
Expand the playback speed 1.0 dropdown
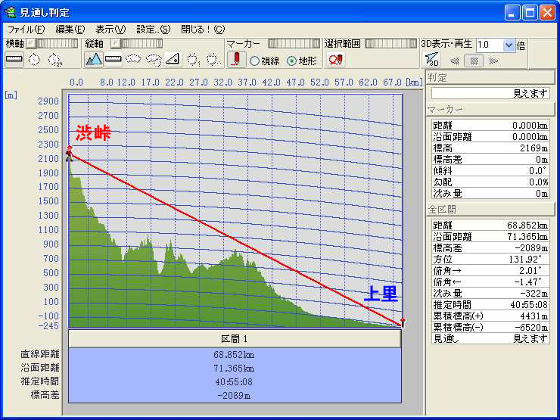pos(509,45)
